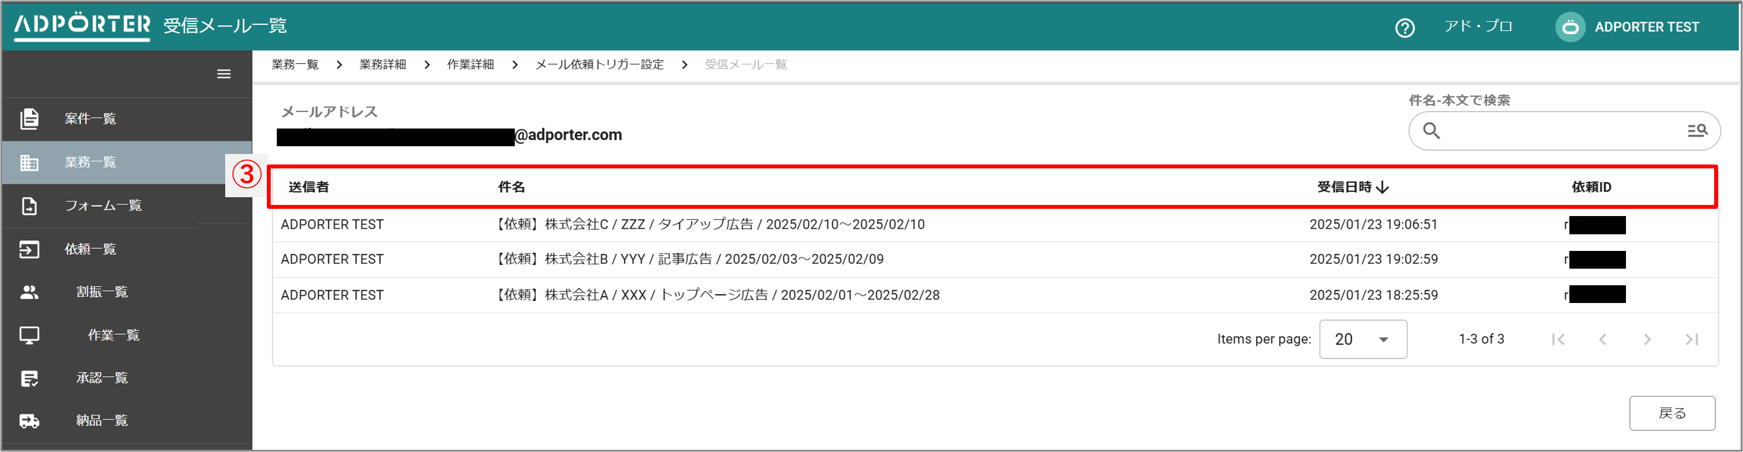
Task: Click the 納品一覧 truck icon
Action: click(x=29, y=421)
